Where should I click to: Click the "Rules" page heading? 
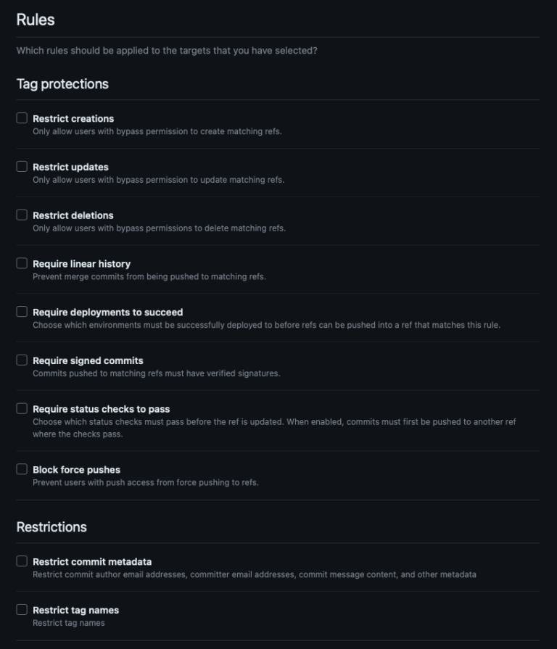tap(33, 20)
